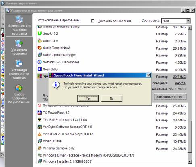Click the 25.05.2006 last used date
Viewport: 196px width, 167px height.
click(x=177, y=89)
